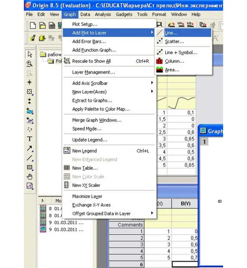Open the Format menu

coord(159,14)
